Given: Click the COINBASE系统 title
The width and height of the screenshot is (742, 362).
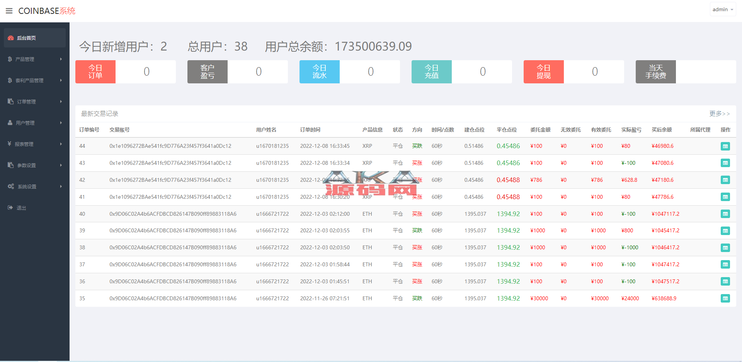Looking at the screenshot, I should pos(47,11).
